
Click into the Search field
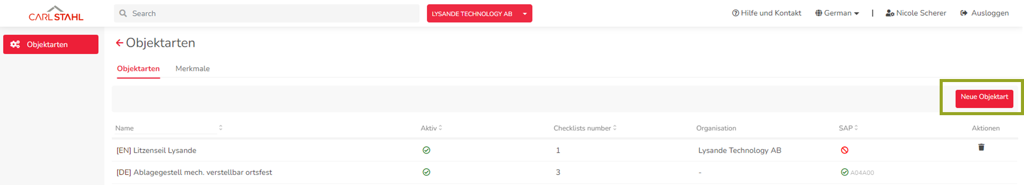[x=266, y=13]
